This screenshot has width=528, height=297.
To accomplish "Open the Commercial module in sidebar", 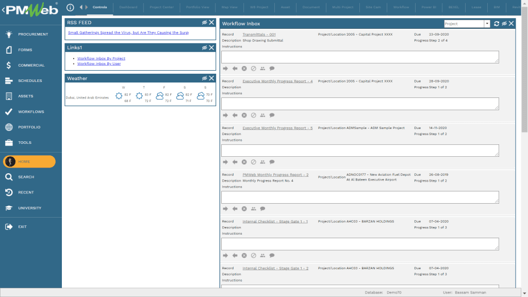I will coord(30,65).
